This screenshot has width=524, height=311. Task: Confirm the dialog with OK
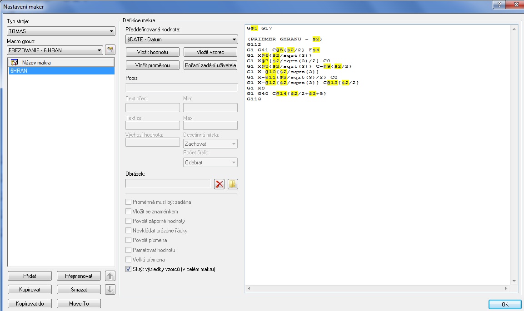click(x=504, y=304)
